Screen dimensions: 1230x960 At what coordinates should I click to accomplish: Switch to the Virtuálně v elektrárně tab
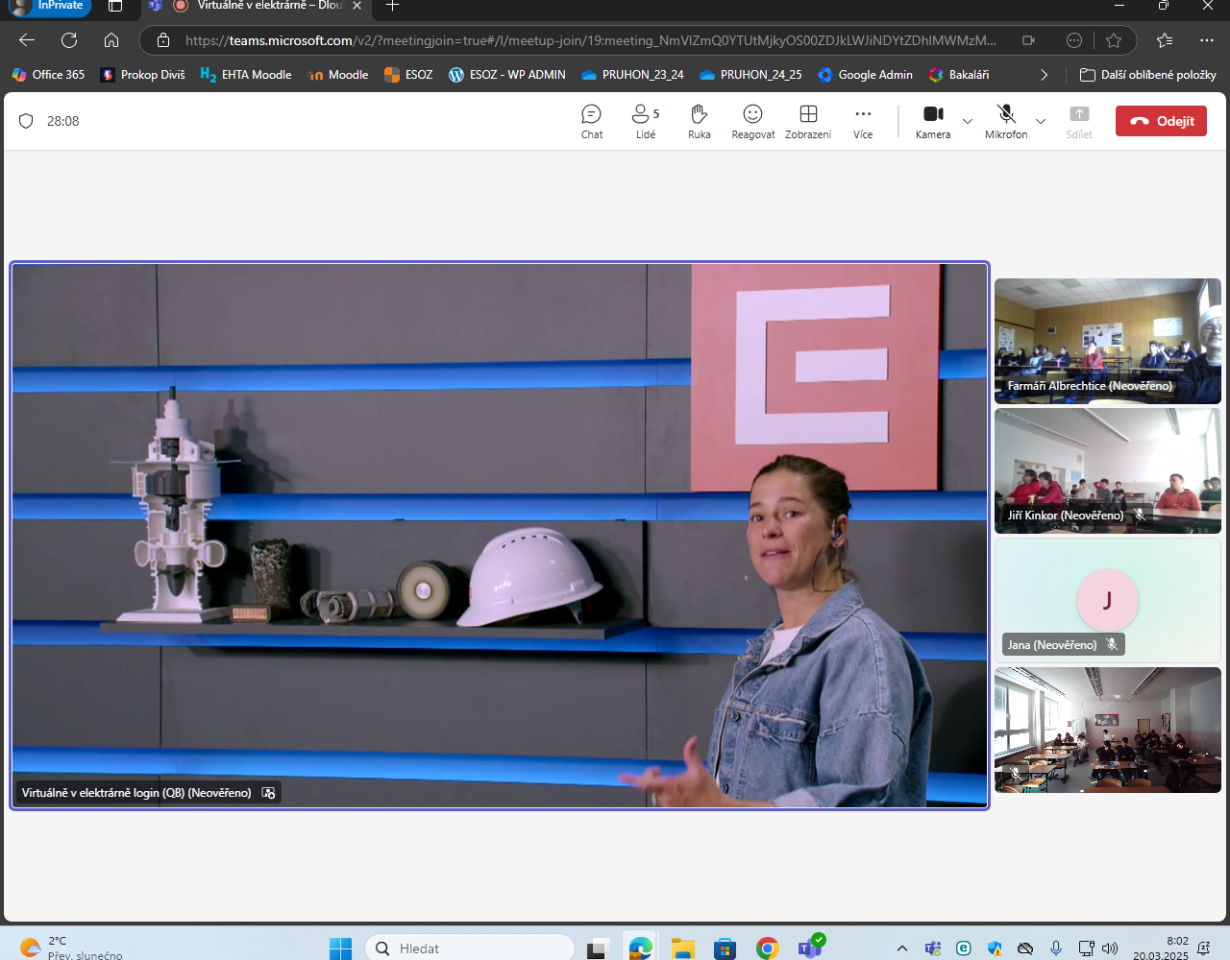258,8
